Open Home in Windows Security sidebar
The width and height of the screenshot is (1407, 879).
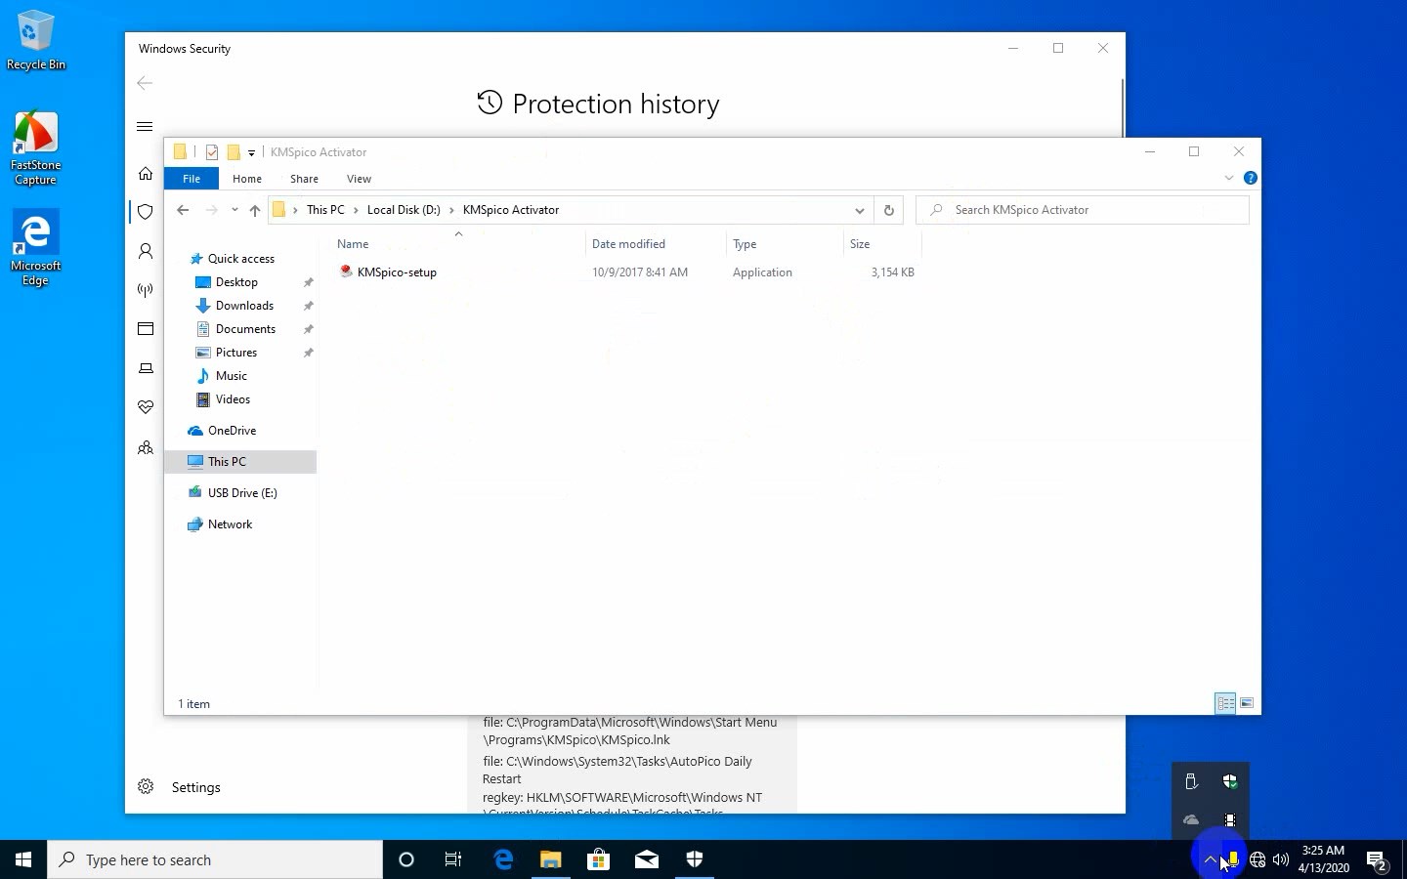click(x=146, y=174)
